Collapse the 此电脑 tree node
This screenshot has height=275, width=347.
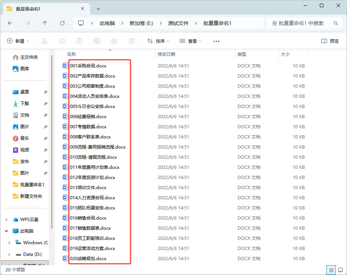7,231
